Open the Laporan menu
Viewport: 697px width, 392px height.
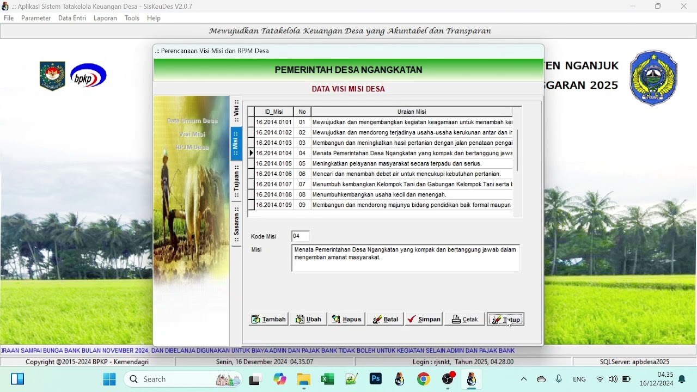click(x=105, y=18)
